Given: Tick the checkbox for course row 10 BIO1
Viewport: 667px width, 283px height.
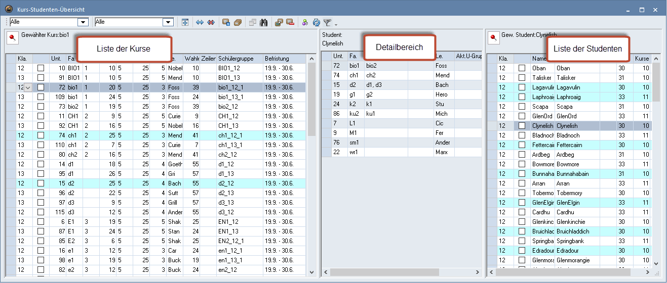Looking at the screenshot, I should coord(41,68).
